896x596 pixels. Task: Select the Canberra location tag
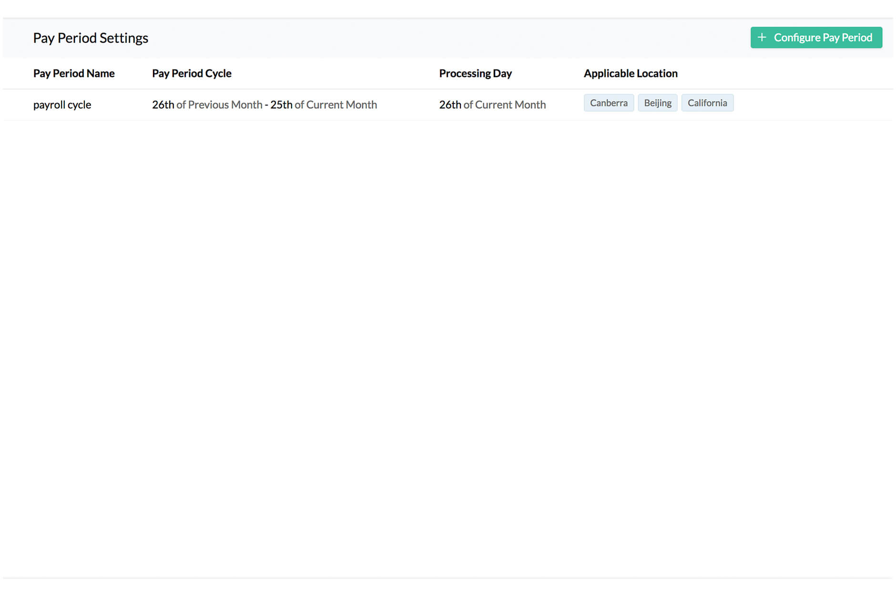(x=609, y=103)
